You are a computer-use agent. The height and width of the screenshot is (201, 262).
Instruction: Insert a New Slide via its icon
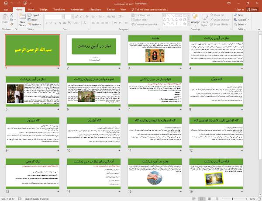click(23, 17)
